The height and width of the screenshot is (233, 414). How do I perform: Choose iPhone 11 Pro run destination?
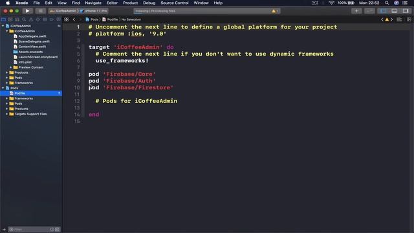point(94,11)
